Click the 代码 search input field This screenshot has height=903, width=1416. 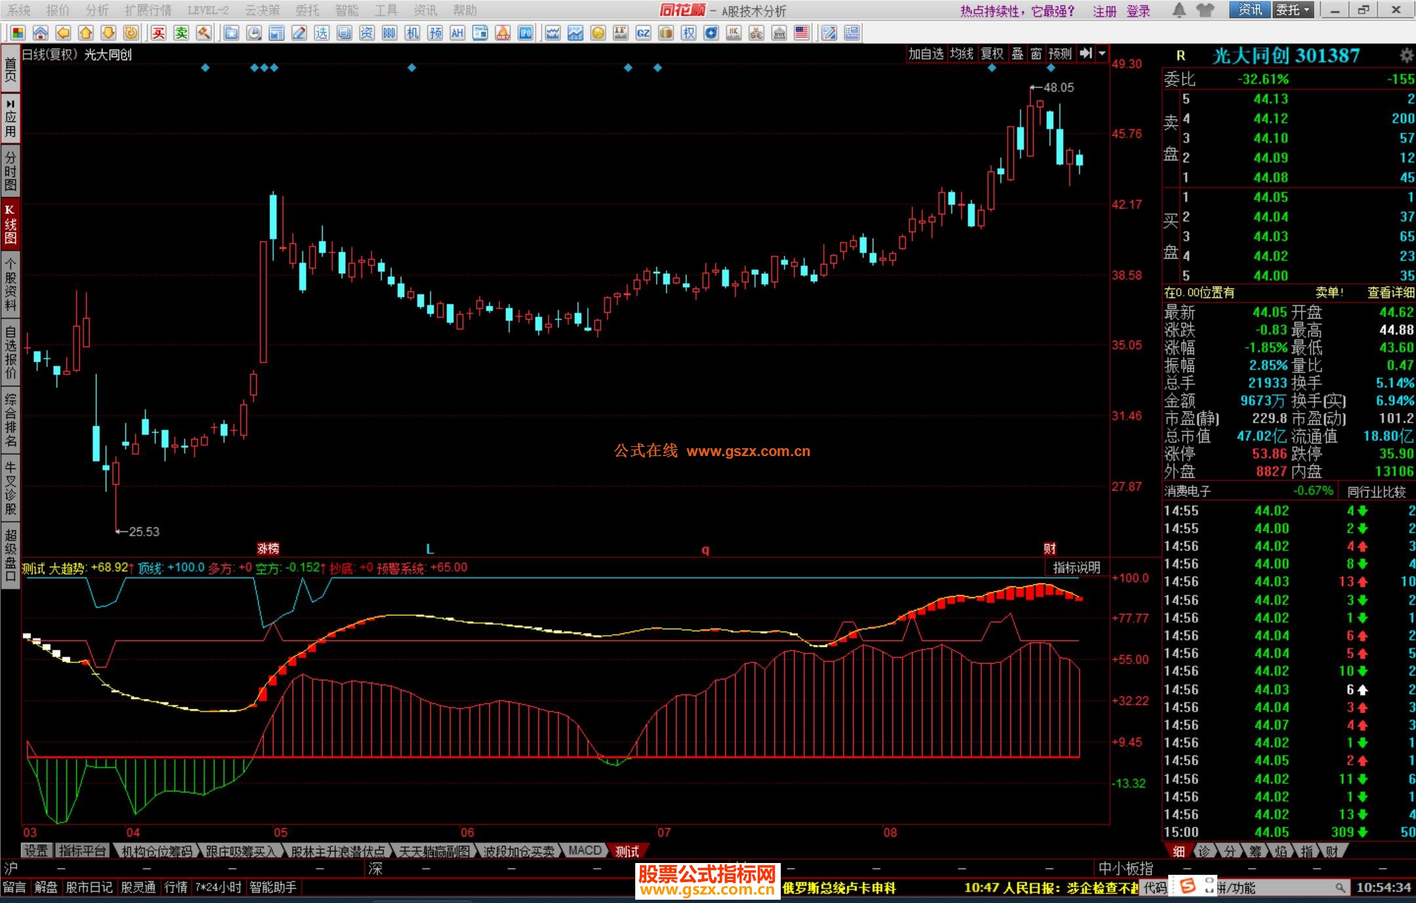tap(1278, 888)
